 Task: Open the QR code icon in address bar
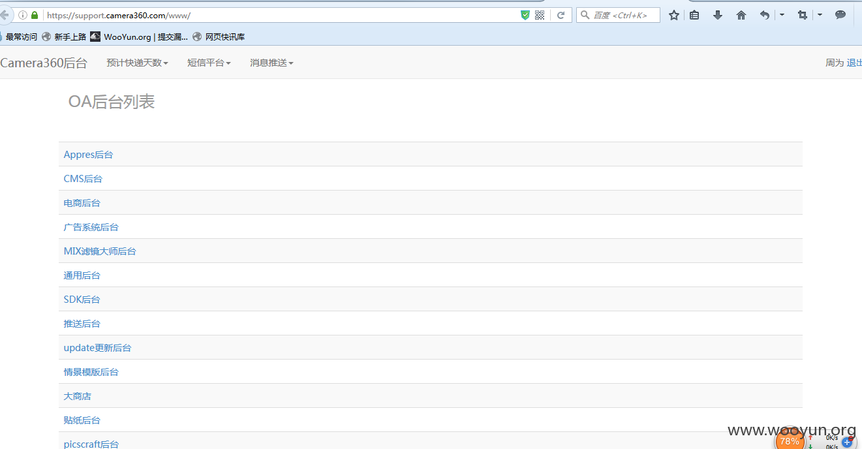click(x=540, y=15)
